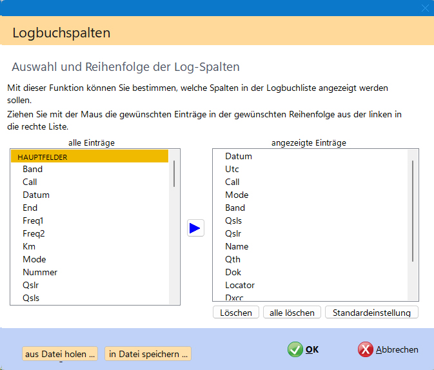The image size is (434, 370).
Task: Reset columns with Standardeinstellung button
Action: coord(371,313)
